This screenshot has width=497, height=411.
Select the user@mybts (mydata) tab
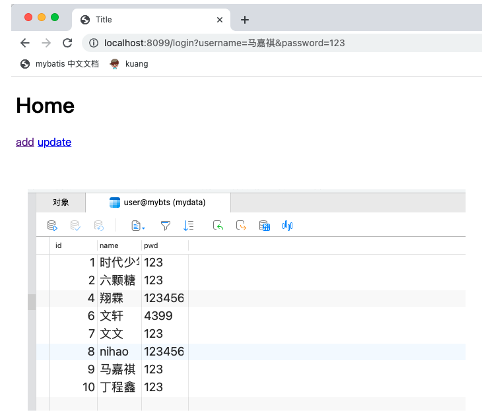158,203
